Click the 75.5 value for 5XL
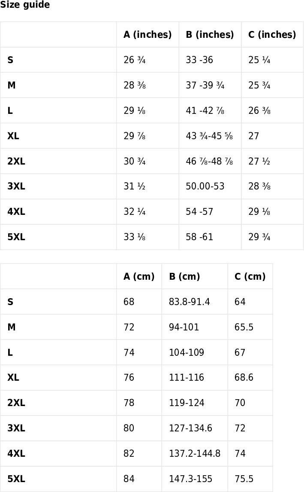 tap(244, 479)
